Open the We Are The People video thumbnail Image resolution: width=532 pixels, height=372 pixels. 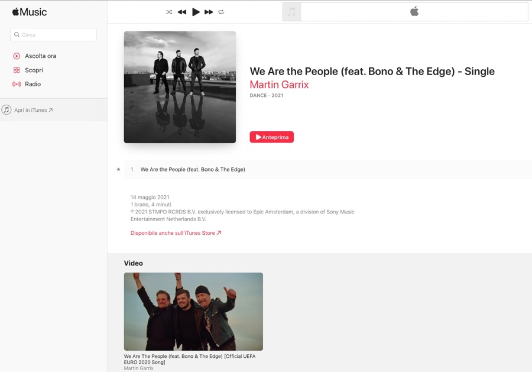[193, 311]
